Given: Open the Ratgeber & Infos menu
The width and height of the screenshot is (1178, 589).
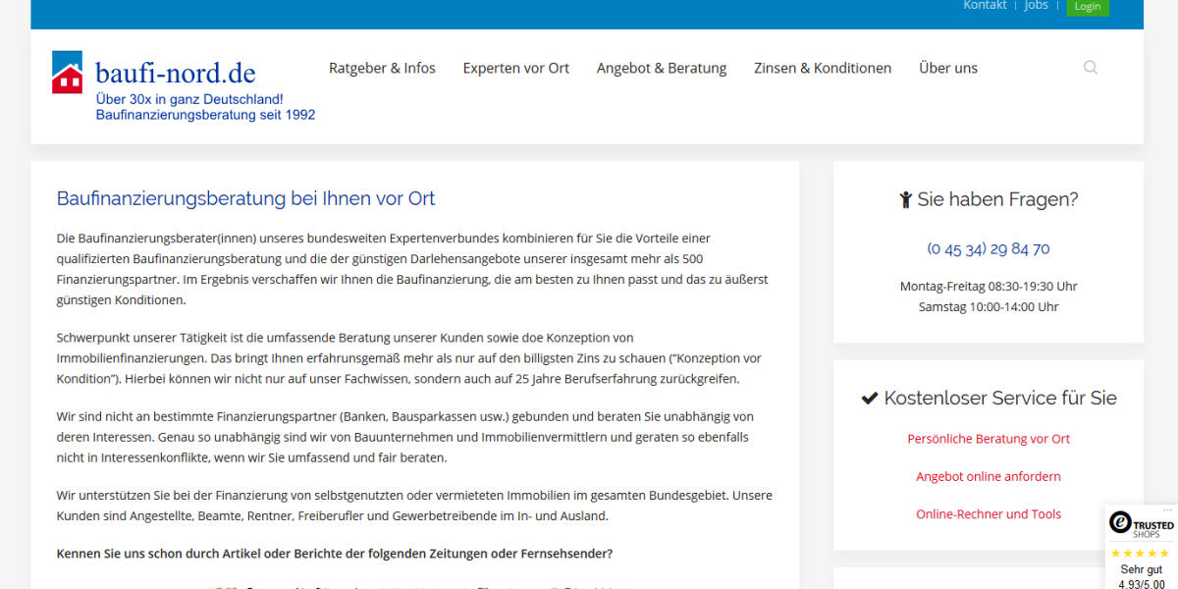Looking at the screenshot, I should tap(382, 68).
